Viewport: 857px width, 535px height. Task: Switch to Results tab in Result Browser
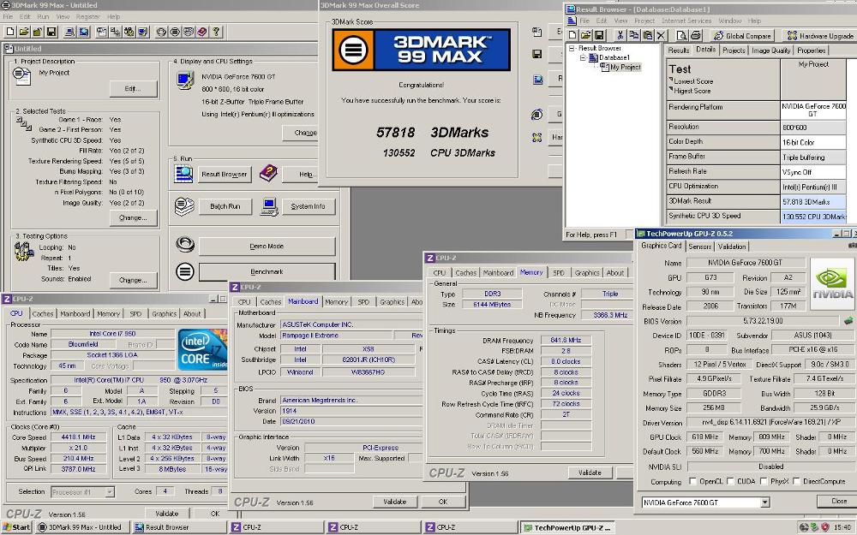tap(678, 51)
